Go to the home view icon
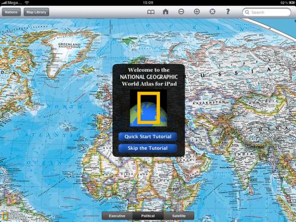The height and width of the screenshot is (222, 296). click(165, 12)
